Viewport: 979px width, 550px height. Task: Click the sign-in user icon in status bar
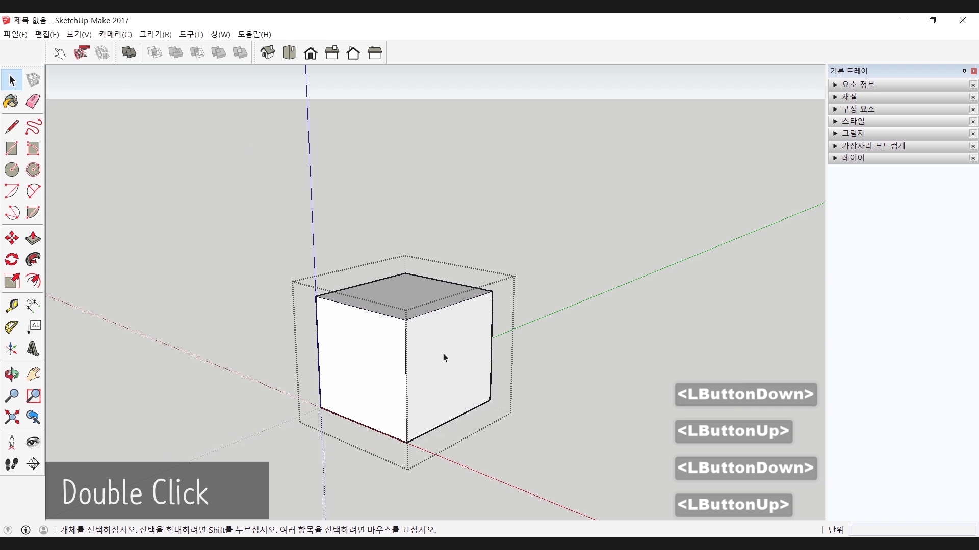(x=44, y=530)
